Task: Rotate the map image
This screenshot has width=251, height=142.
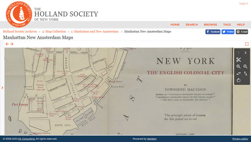Action: click(x=238, y=80)
